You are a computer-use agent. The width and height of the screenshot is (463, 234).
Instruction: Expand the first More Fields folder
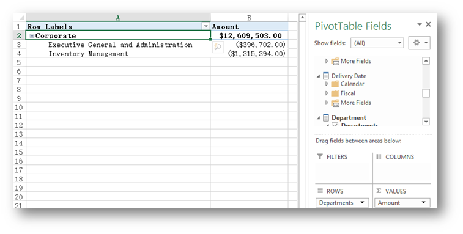(x=327, y=60)
